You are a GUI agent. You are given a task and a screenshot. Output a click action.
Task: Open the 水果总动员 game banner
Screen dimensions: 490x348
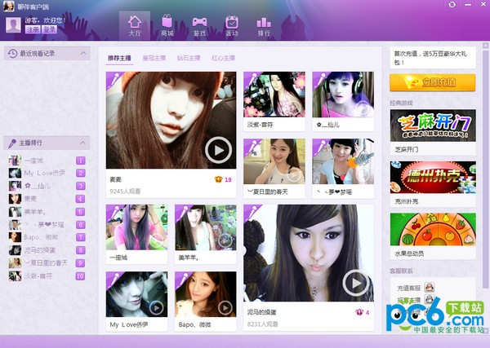tap(433, 229)
